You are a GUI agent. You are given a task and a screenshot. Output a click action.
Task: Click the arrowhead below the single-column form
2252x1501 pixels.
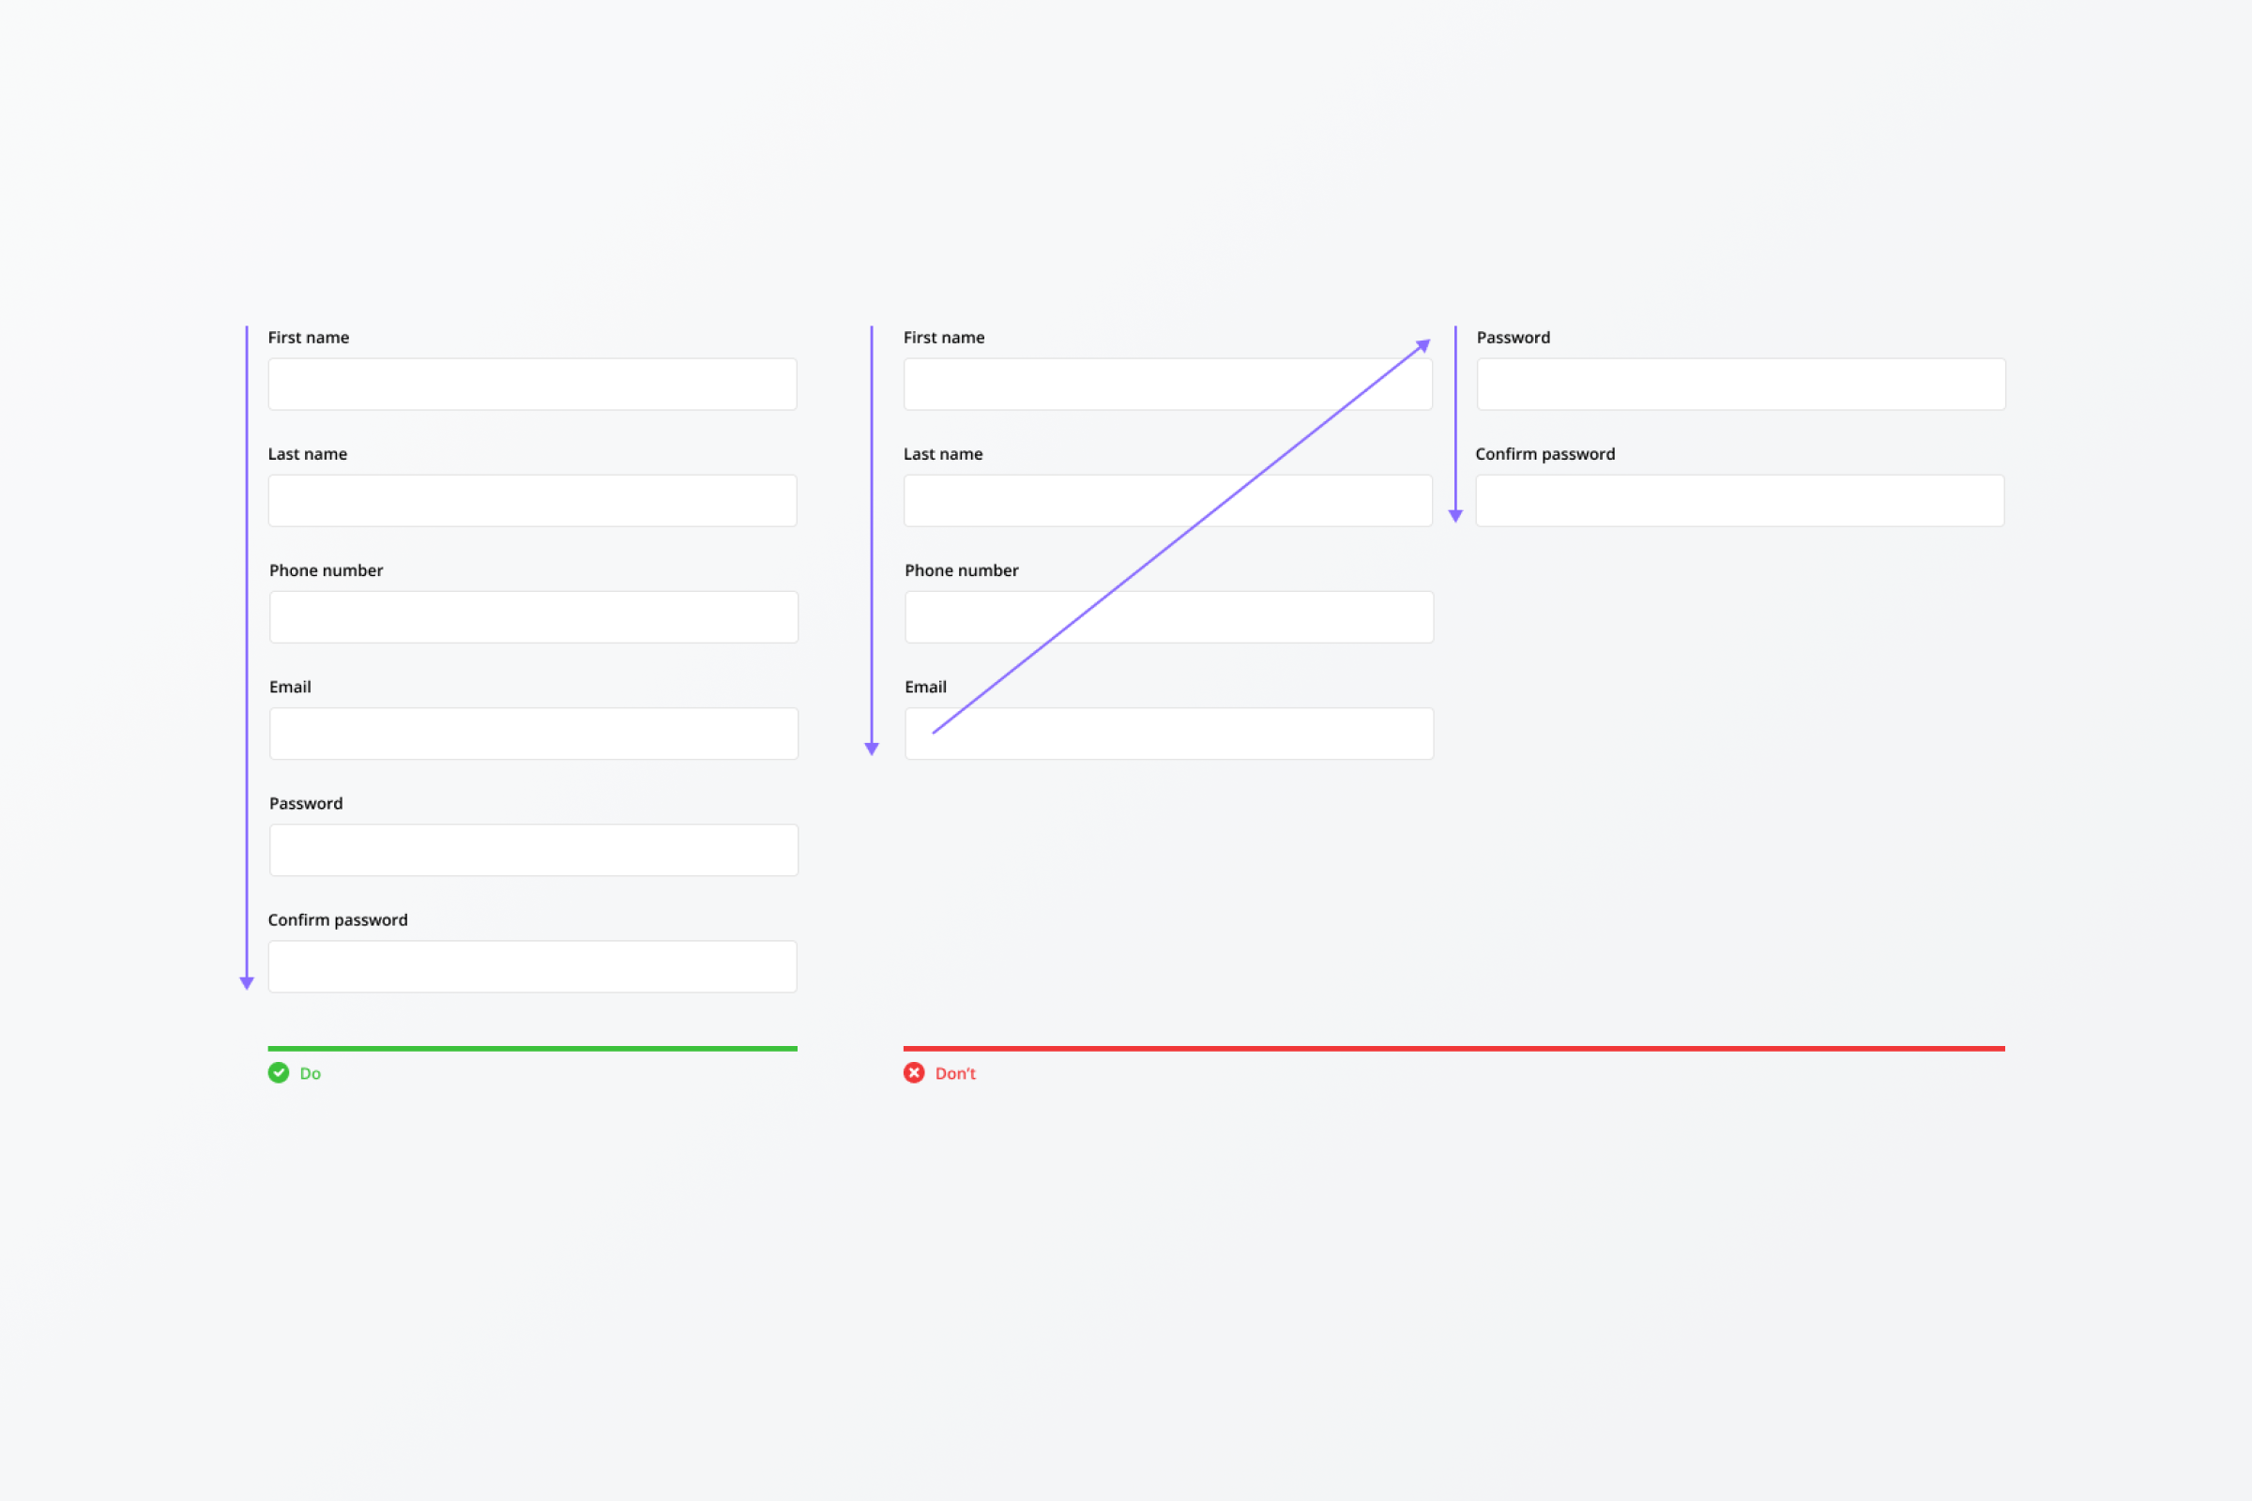click(246, 983)
